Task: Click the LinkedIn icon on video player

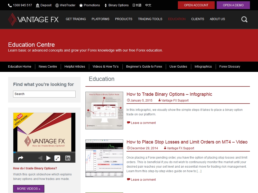Action: (68, 158)
